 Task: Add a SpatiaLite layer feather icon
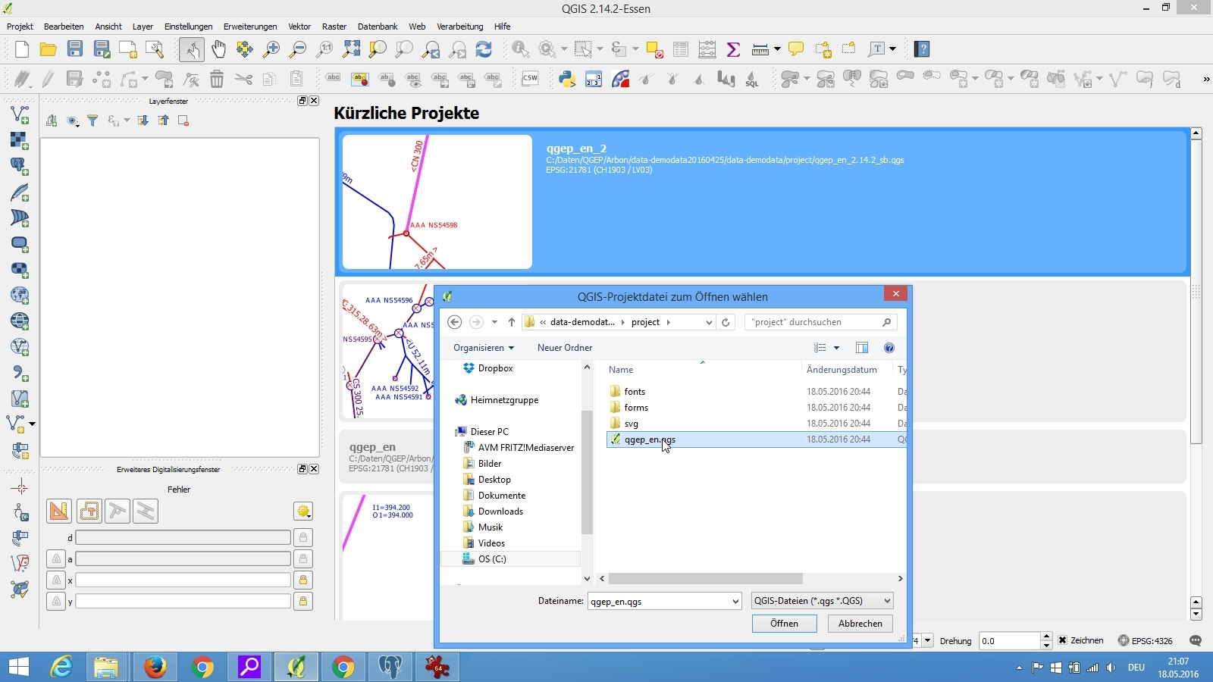[x=20, y=192]
